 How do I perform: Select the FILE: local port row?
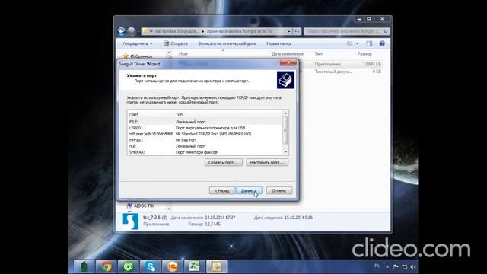(x=205, y=122)
